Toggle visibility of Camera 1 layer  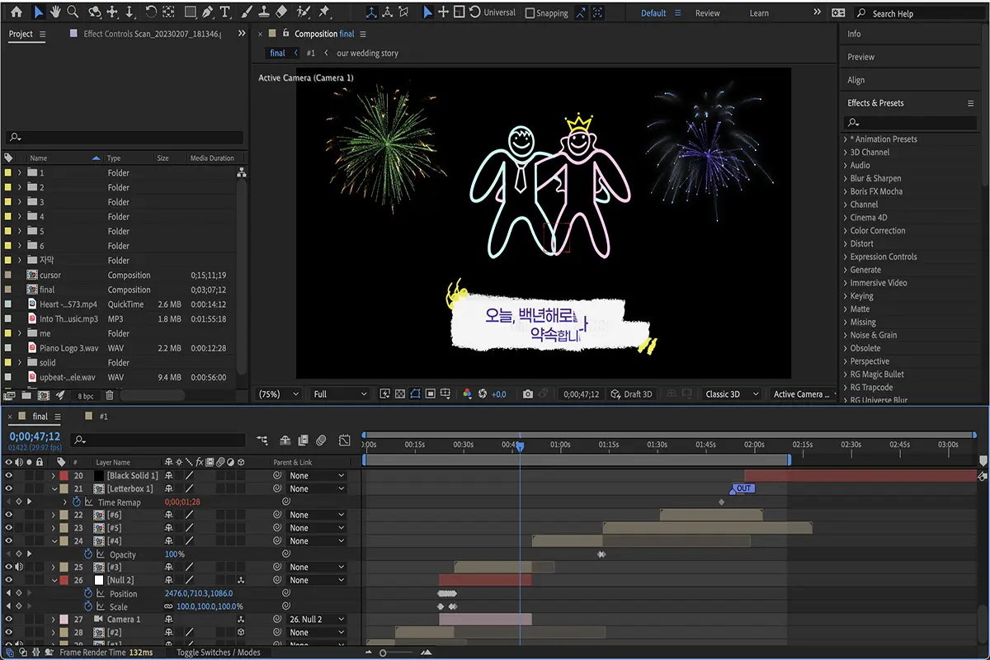click(x=9, y=620)
